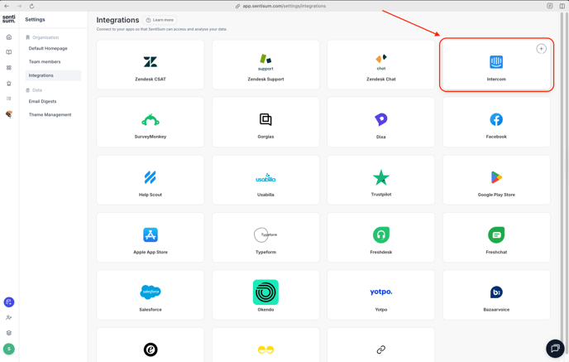
Task: Click the Learn more button
Action: tap(160, 20)
